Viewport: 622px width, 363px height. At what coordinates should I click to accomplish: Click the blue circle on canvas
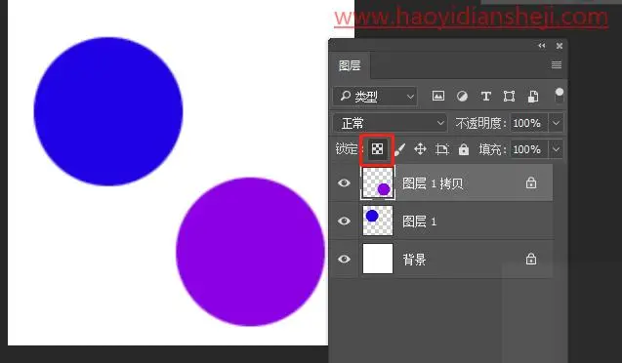tap(107, 111)
